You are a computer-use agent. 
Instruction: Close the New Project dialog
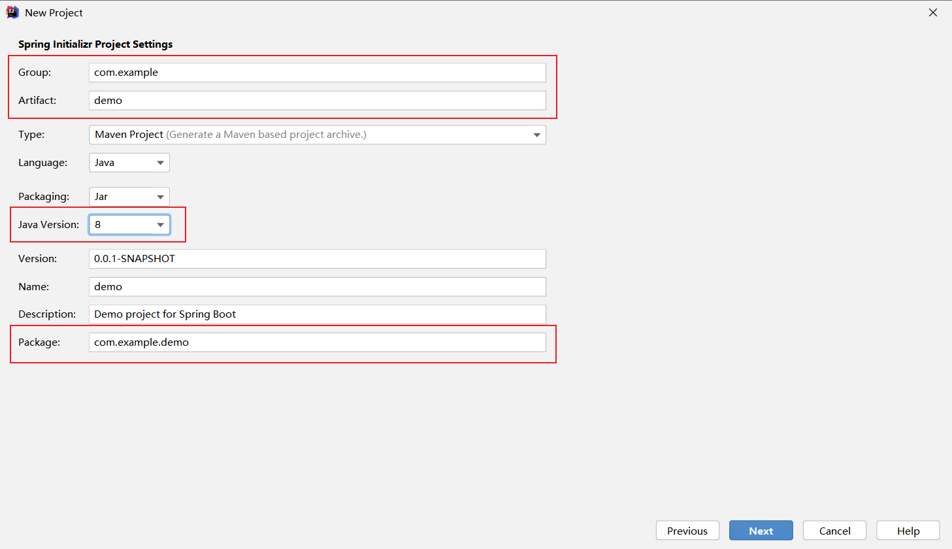pyautogui.click(x=933, y=12)
